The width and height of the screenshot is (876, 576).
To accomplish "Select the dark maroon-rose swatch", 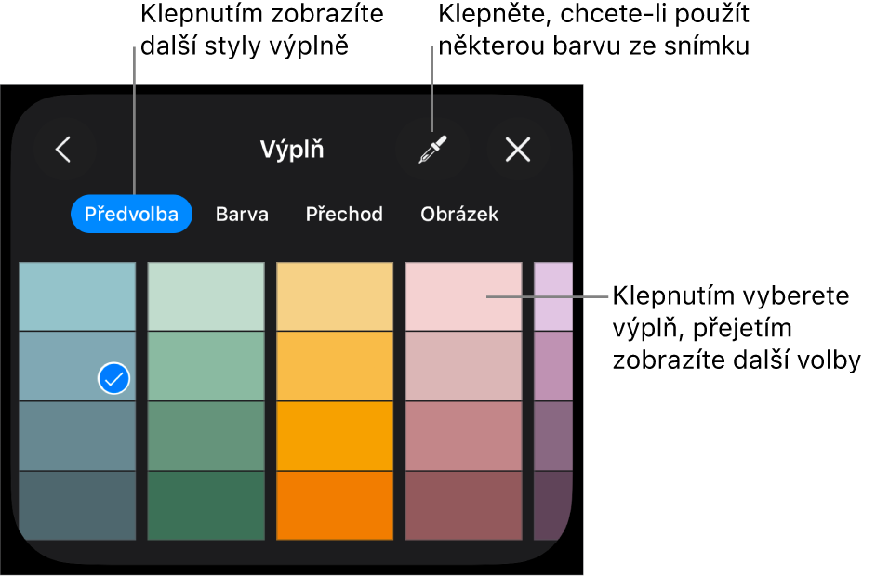I will [464, 505].
